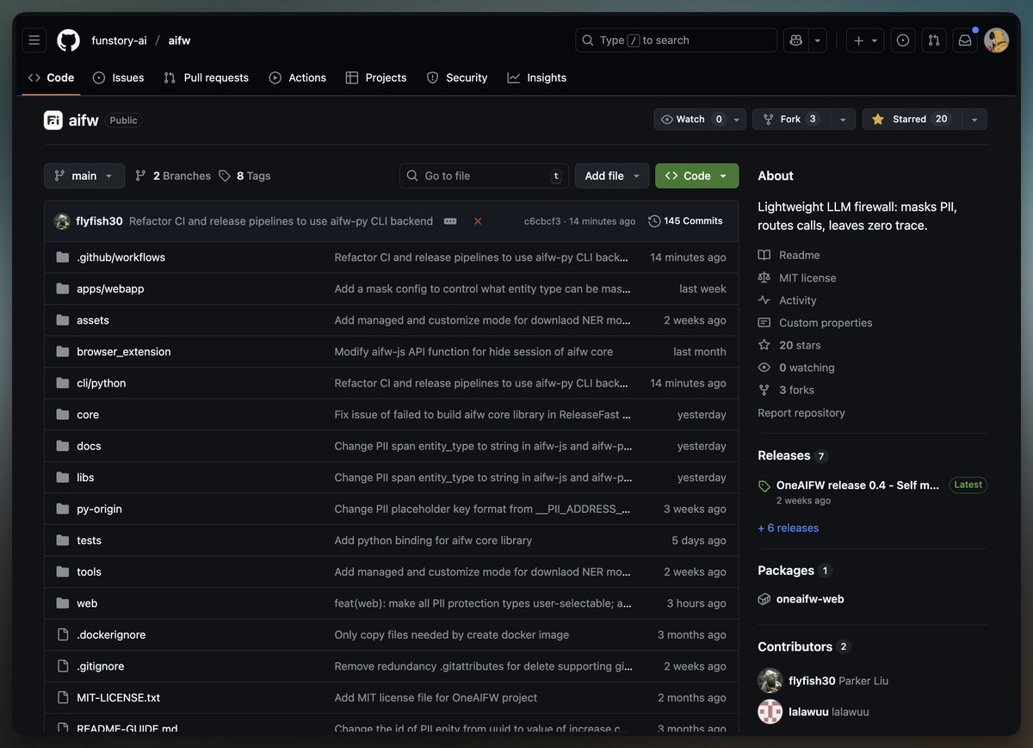Click the Type / to search field
This screenshot has height=748, width=1033.
tap(676, 40)
